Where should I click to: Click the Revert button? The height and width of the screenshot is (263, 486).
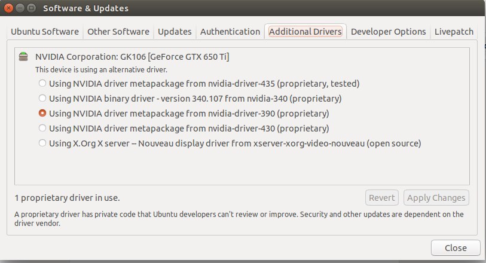382,198
